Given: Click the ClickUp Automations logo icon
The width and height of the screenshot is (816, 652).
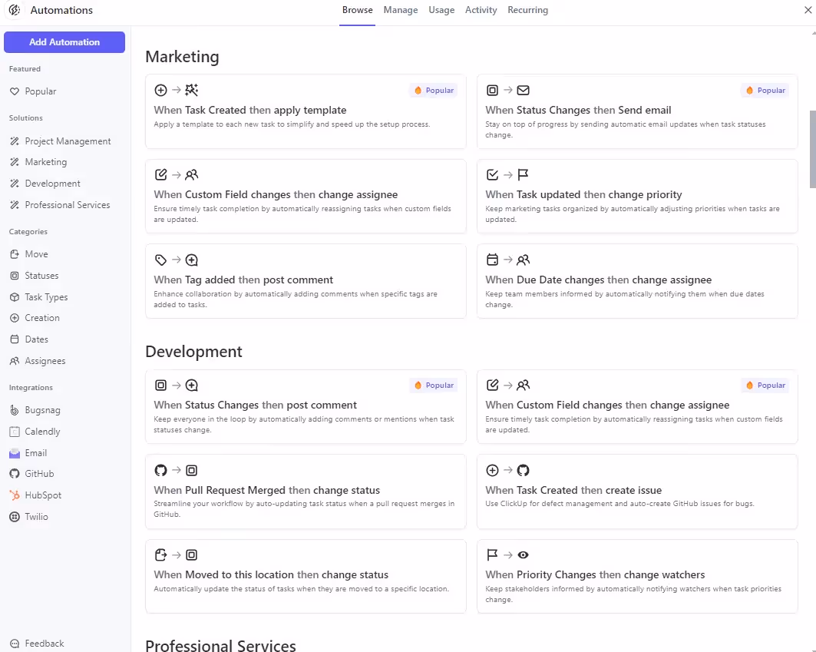Looking at the screenshot, I should [x=14, y=11].
